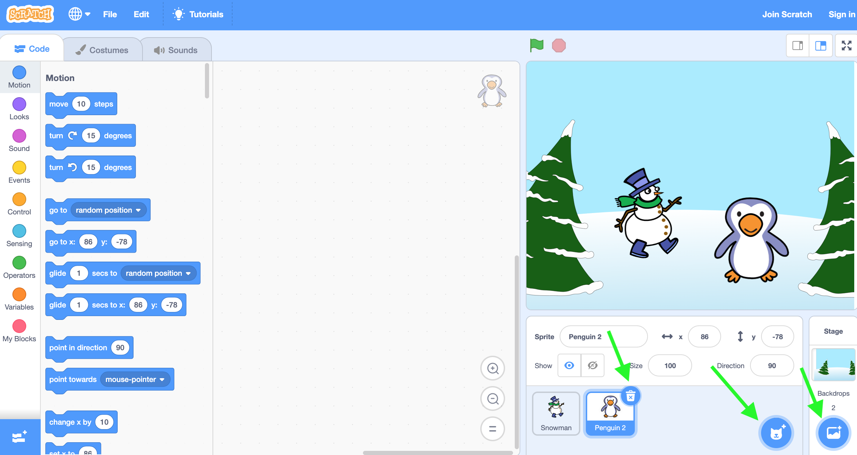Reset workspace zoom to default

pos(493,429)
